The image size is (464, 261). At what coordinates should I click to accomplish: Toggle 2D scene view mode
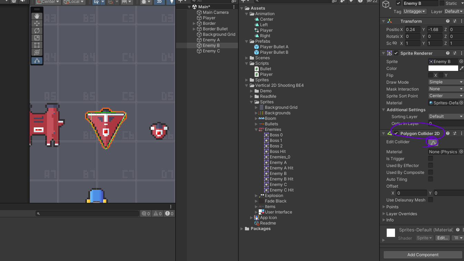159,2
